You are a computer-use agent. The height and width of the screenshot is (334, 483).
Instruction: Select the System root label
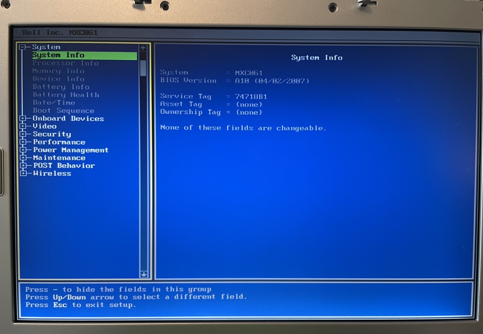[x=46, y=47]
